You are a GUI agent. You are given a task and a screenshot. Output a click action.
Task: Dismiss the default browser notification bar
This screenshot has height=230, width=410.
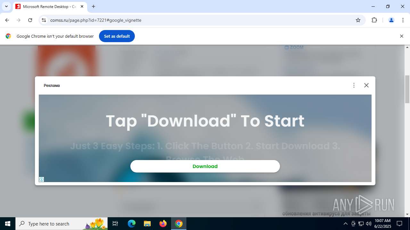pyautogui.click(x=401, y=36)
